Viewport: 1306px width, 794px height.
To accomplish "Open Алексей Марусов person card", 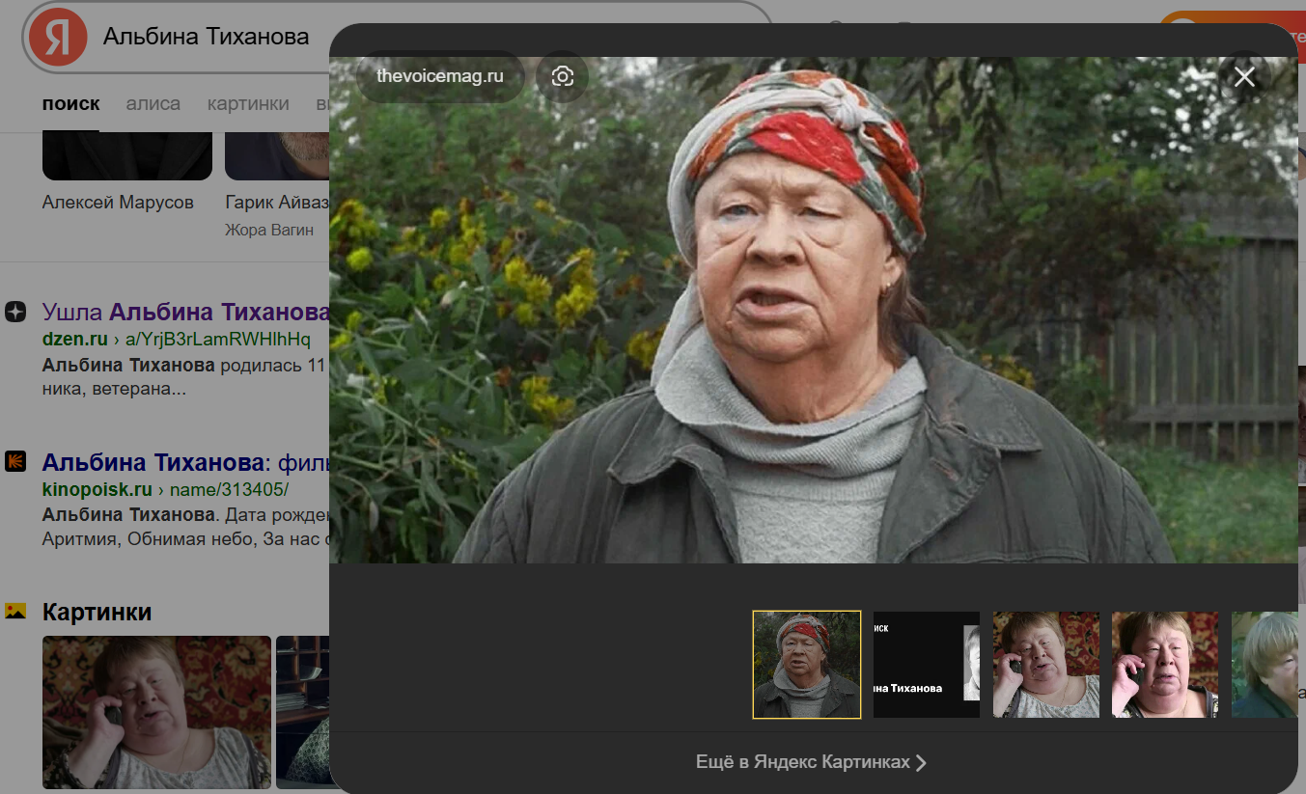I will 118,203.
